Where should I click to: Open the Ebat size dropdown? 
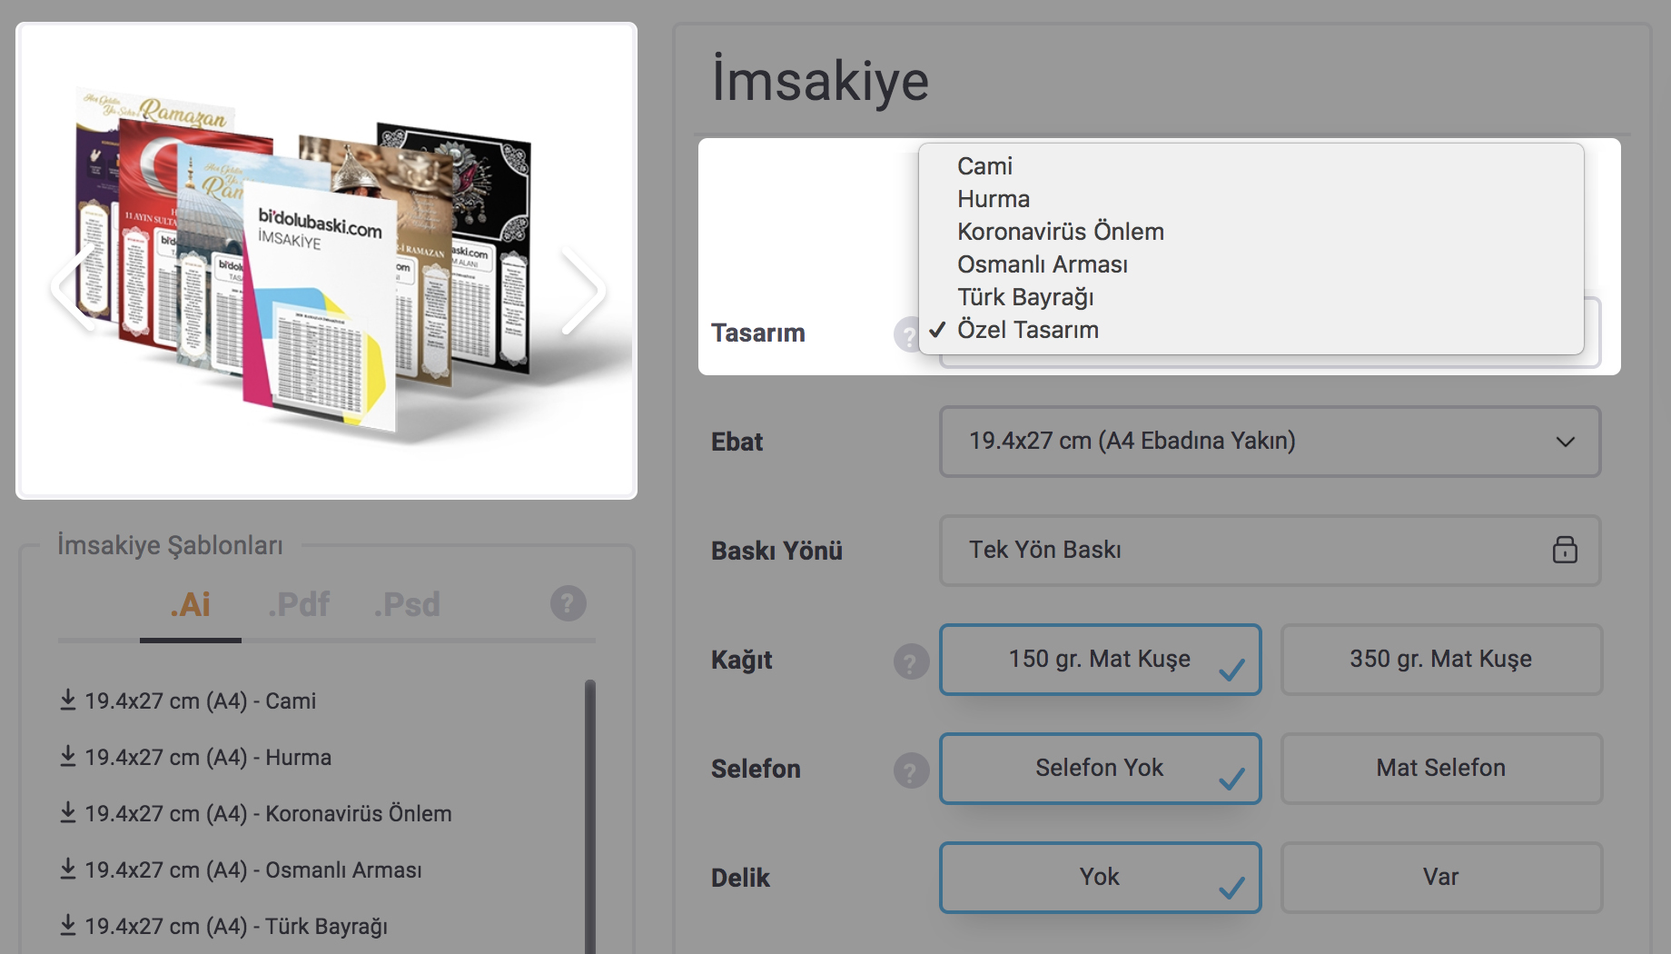tap(1270, 442)
